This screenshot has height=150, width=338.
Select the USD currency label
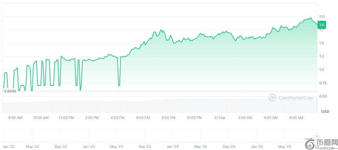325,112
